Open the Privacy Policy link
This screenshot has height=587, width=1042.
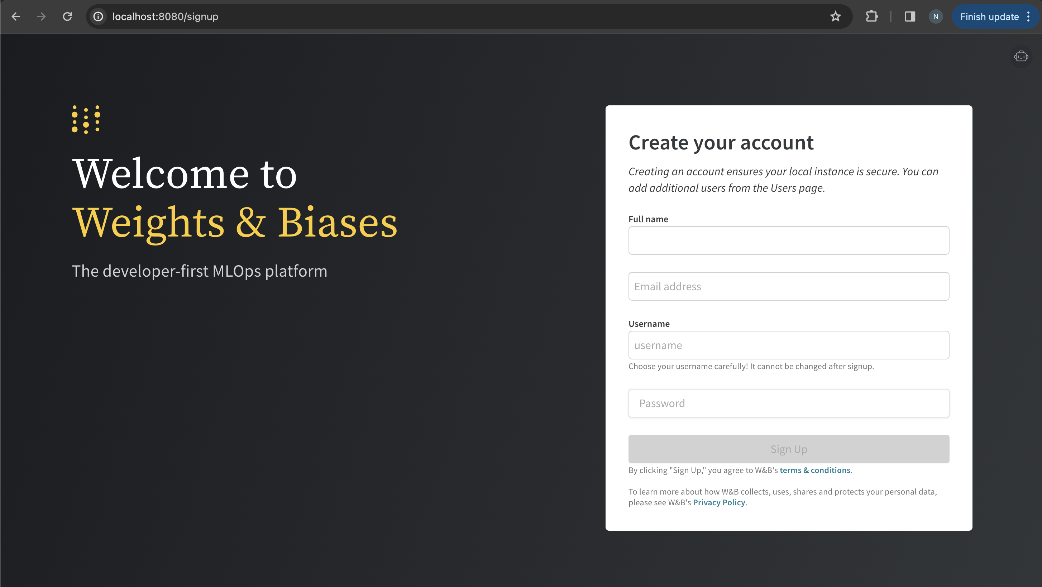(x=719, y=502)
